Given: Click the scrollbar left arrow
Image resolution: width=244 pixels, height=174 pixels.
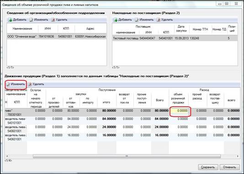Looking at the screenshot, I should [7, 156].
